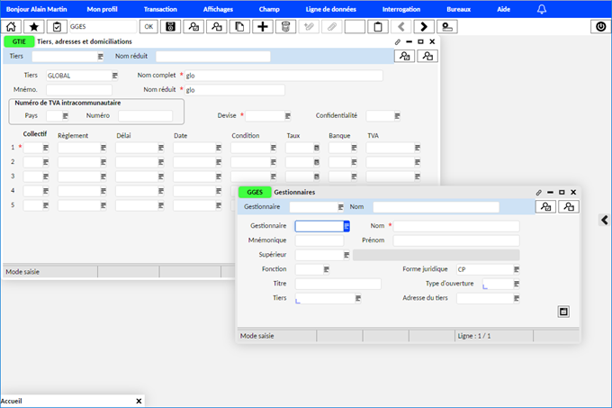The image size is (612, 408).
Task: Go to the Home icon in toolbar
Action: coord(12,26)
